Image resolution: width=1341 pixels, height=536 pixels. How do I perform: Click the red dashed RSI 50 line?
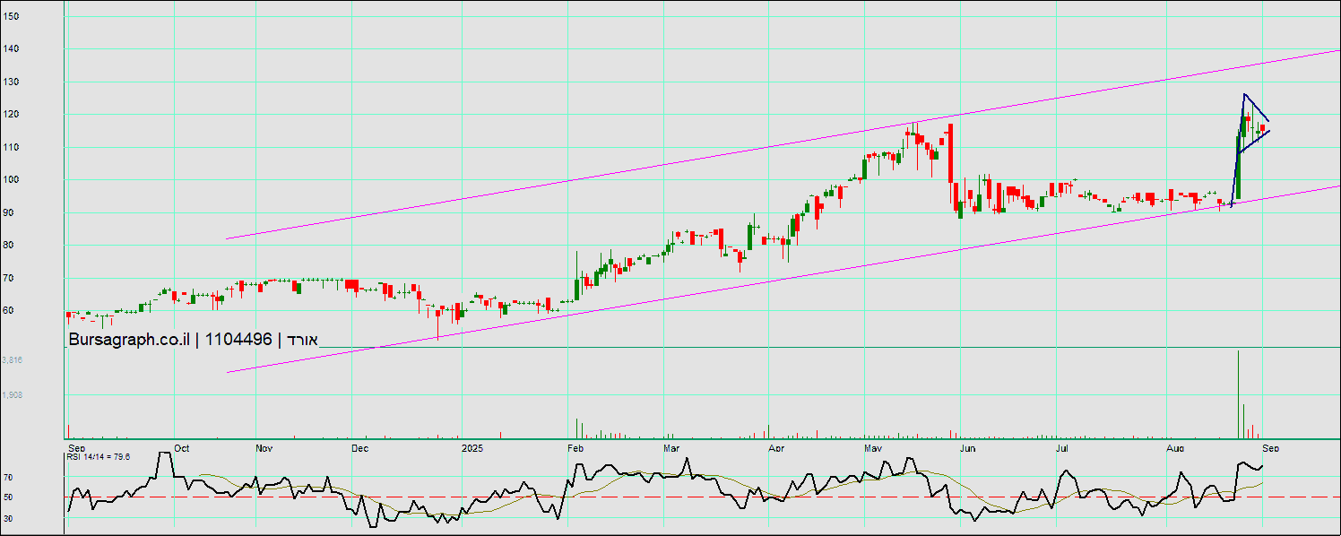pos(627,497)
